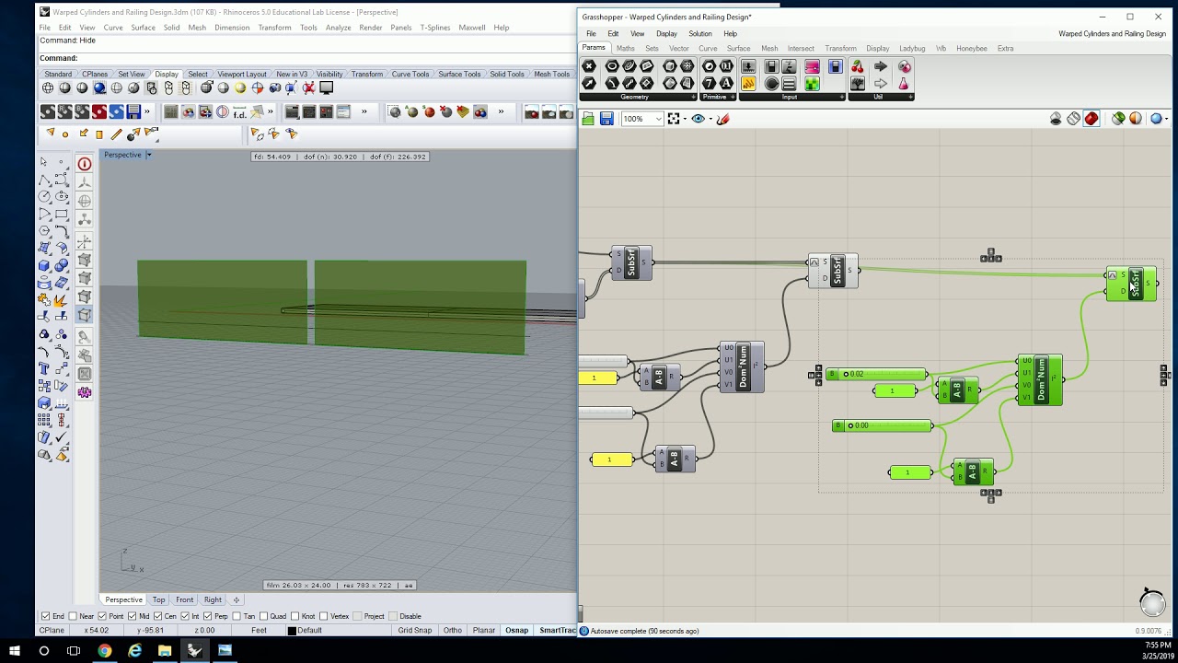Activate the red sketch pen tool in Grasshopper
This screenshot has width=1178, height=663.
point(723,119)
